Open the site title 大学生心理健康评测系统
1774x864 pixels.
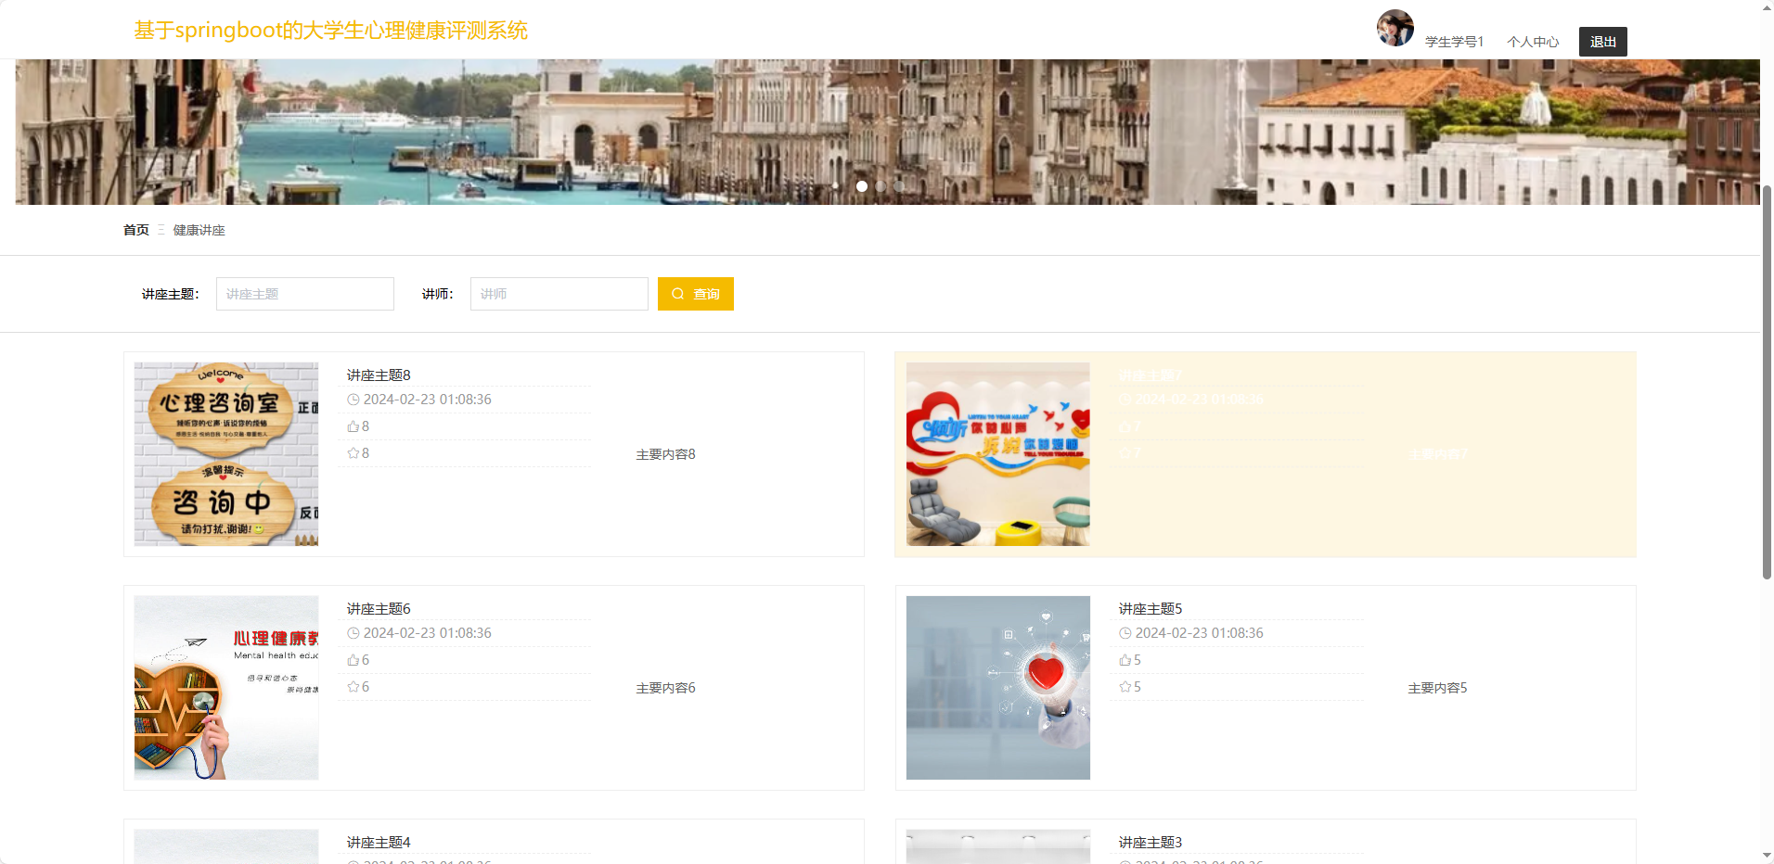coord(330,31)
